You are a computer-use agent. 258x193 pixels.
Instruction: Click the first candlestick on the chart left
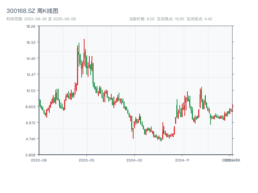(40, 104)
